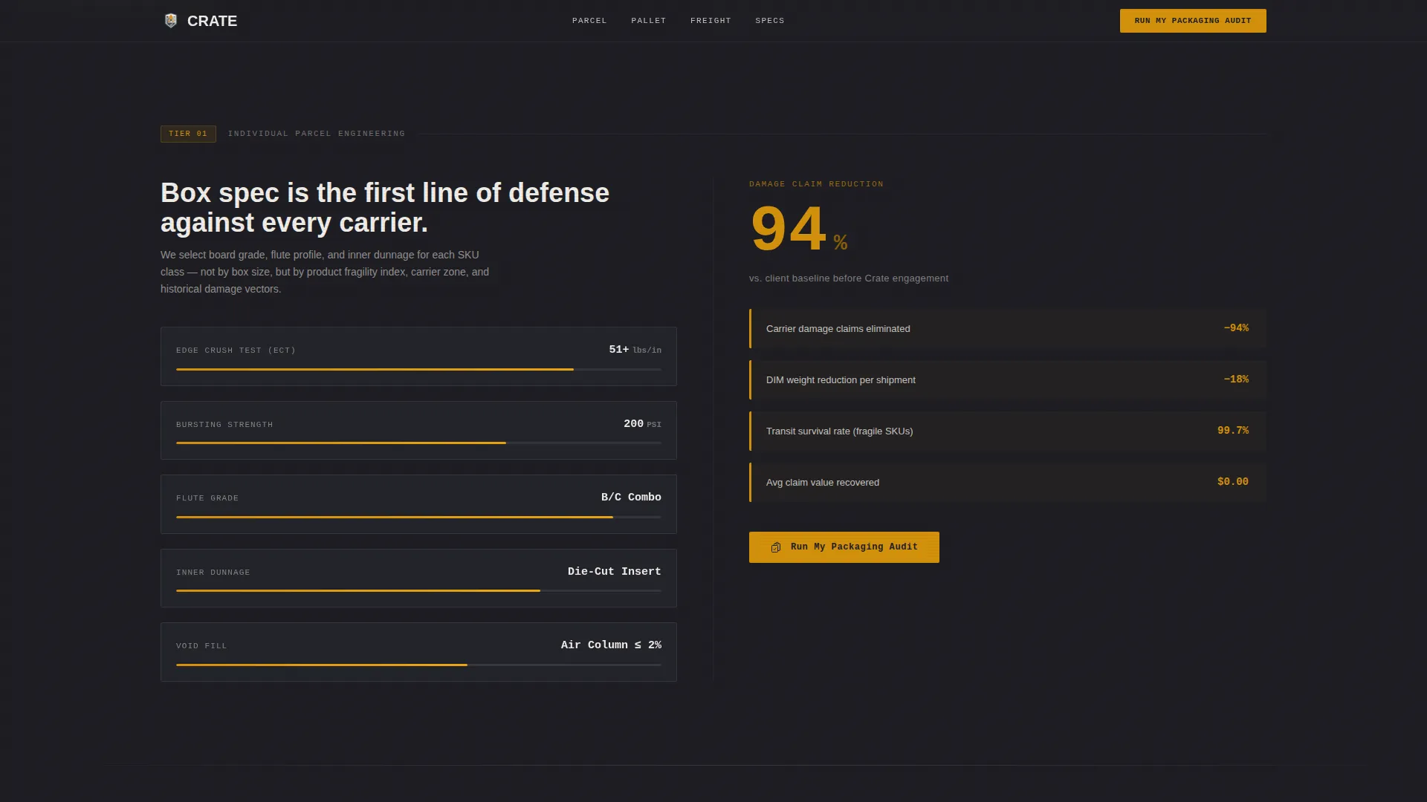The image size is (1427, 802).
Task: Click the B/C Combo value
Action: [631, 498]
